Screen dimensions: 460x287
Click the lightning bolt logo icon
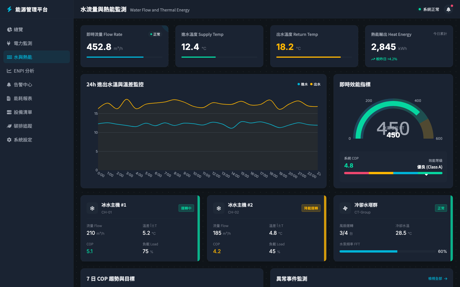coord(9,9)
